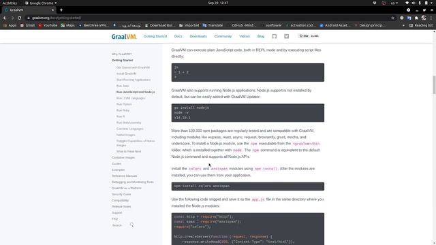Open the Apps bookmark shortcut
This screenshot has width=436, height=245.
click(x=10, y=25)
